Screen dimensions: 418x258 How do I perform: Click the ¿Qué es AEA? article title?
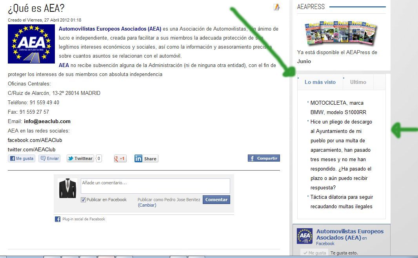coord(36,8)
